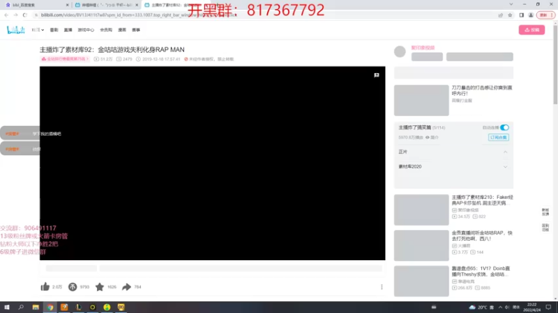Click the uploader's round avatar
The image size is (558, 313).
[400, 51]
